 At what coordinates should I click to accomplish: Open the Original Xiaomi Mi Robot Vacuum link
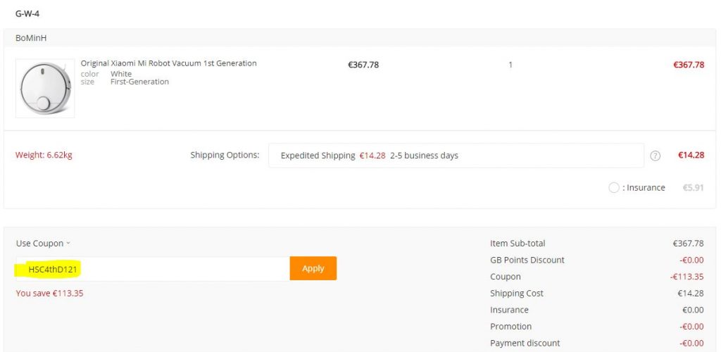pos(169,63)
